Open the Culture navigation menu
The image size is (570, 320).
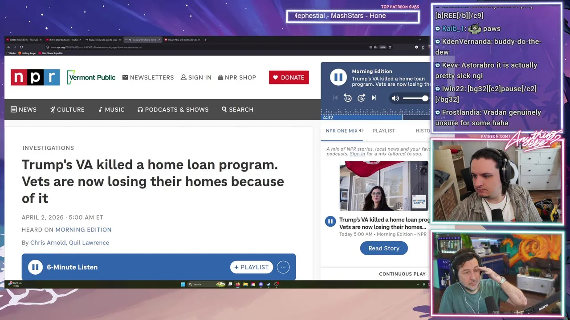pyautogui.click(x=67, y=109)
